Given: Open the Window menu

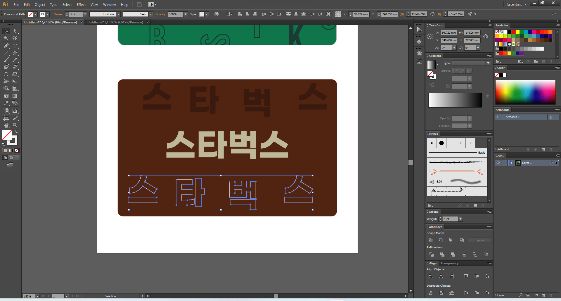Looking at the screenshot, I should 110,5.
